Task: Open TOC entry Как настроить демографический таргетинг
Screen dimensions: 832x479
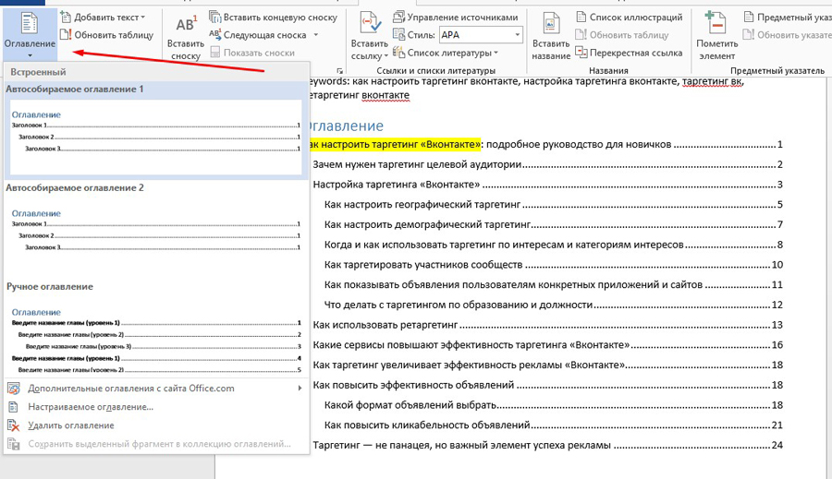Action: [x=554, y=224]
